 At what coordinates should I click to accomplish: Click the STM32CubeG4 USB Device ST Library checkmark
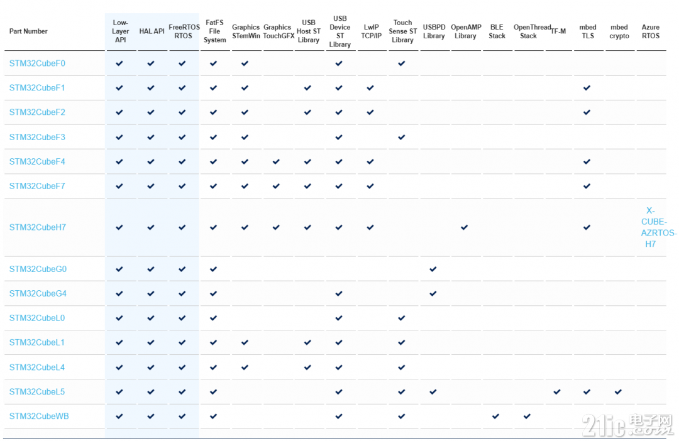339,293
